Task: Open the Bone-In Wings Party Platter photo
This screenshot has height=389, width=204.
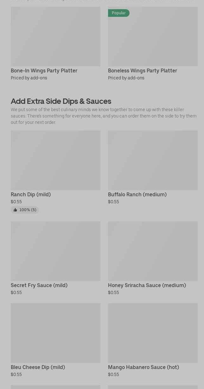Action: pos(55,37)
